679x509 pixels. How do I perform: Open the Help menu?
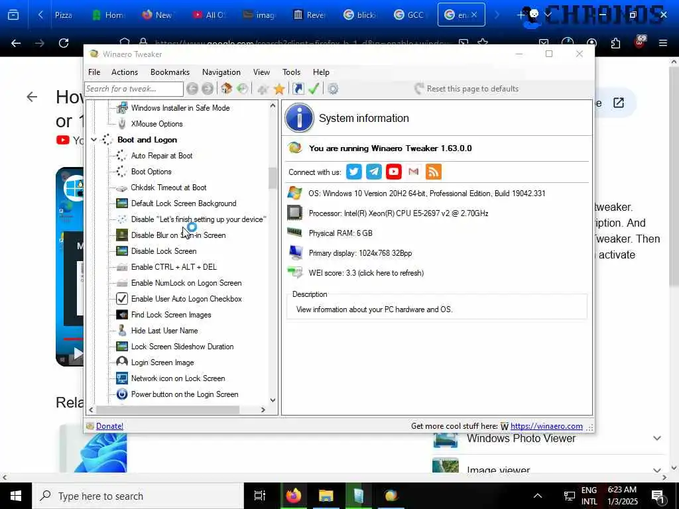(x=322, y=72)
